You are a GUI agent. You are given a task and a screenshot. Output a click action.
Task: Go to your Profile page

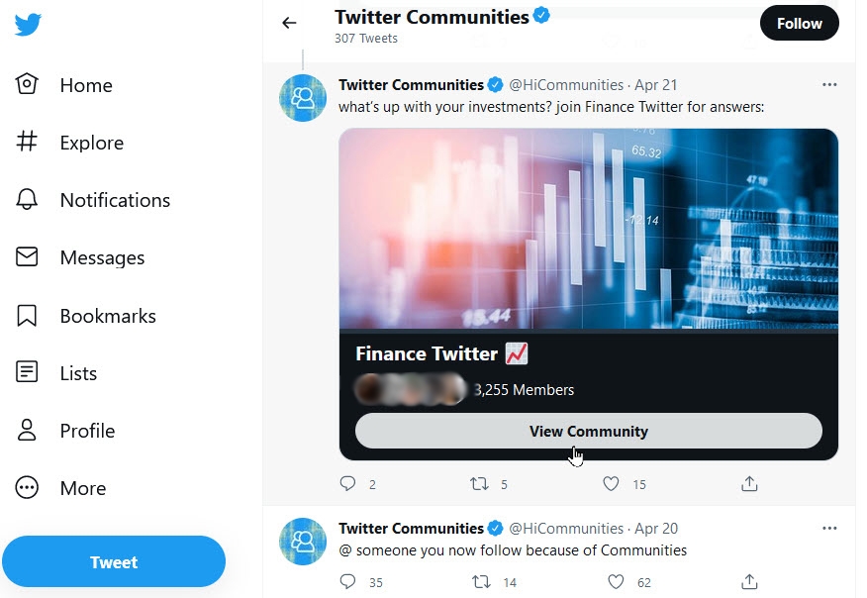click(88, 431)
